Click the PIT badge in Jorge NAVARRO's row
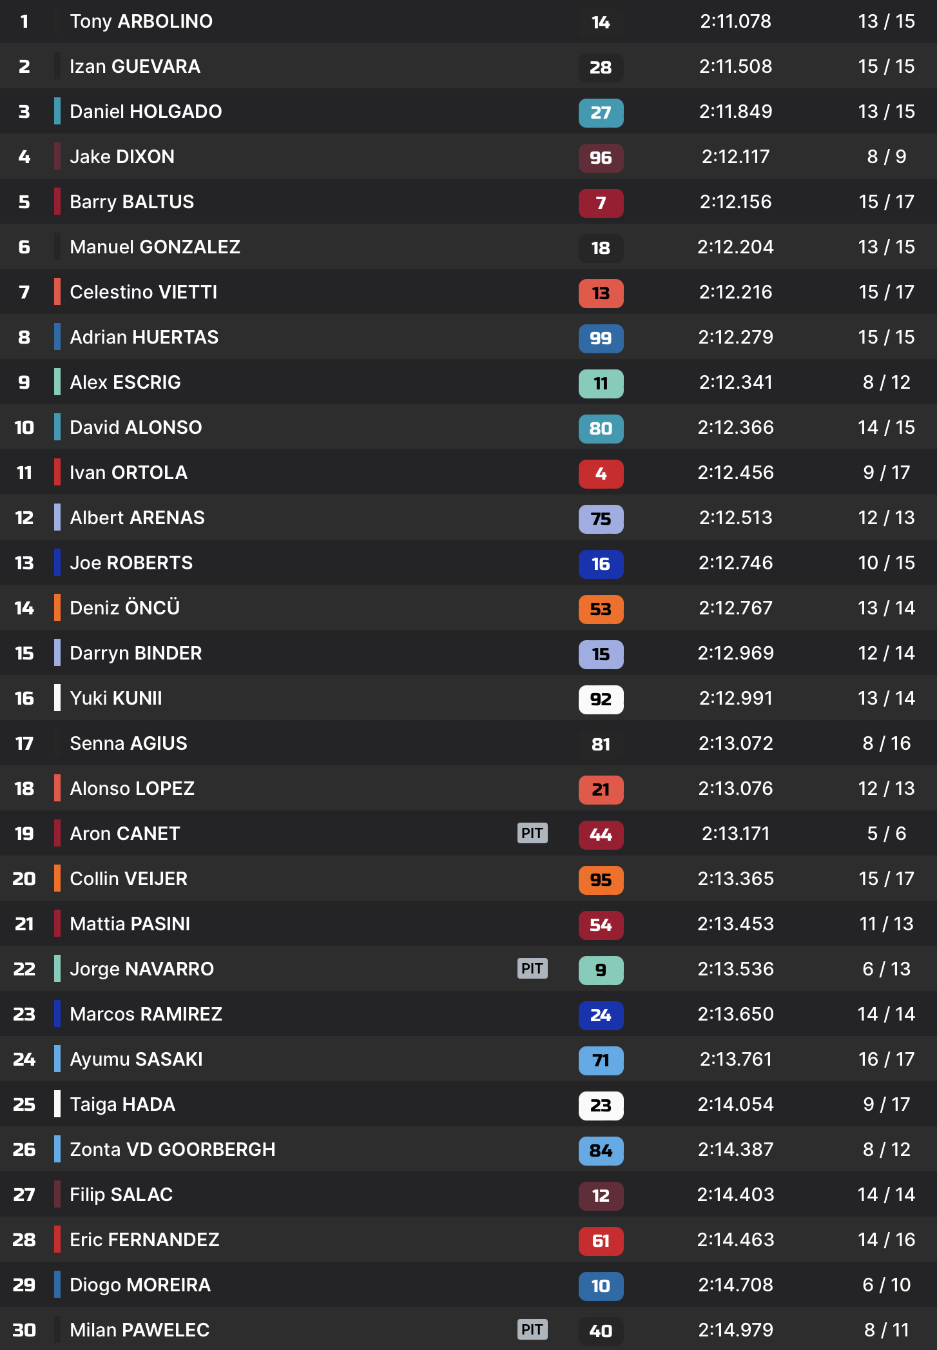937x1350 pixels. point(532,968)
